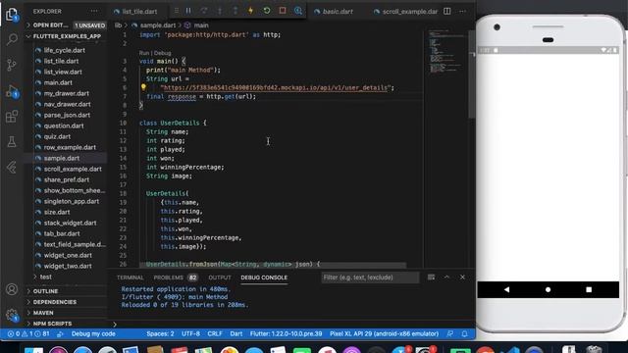This screenshot has height=353, width=628.
Task: Open the Testing flask view
Action: (x=12, y=141)
